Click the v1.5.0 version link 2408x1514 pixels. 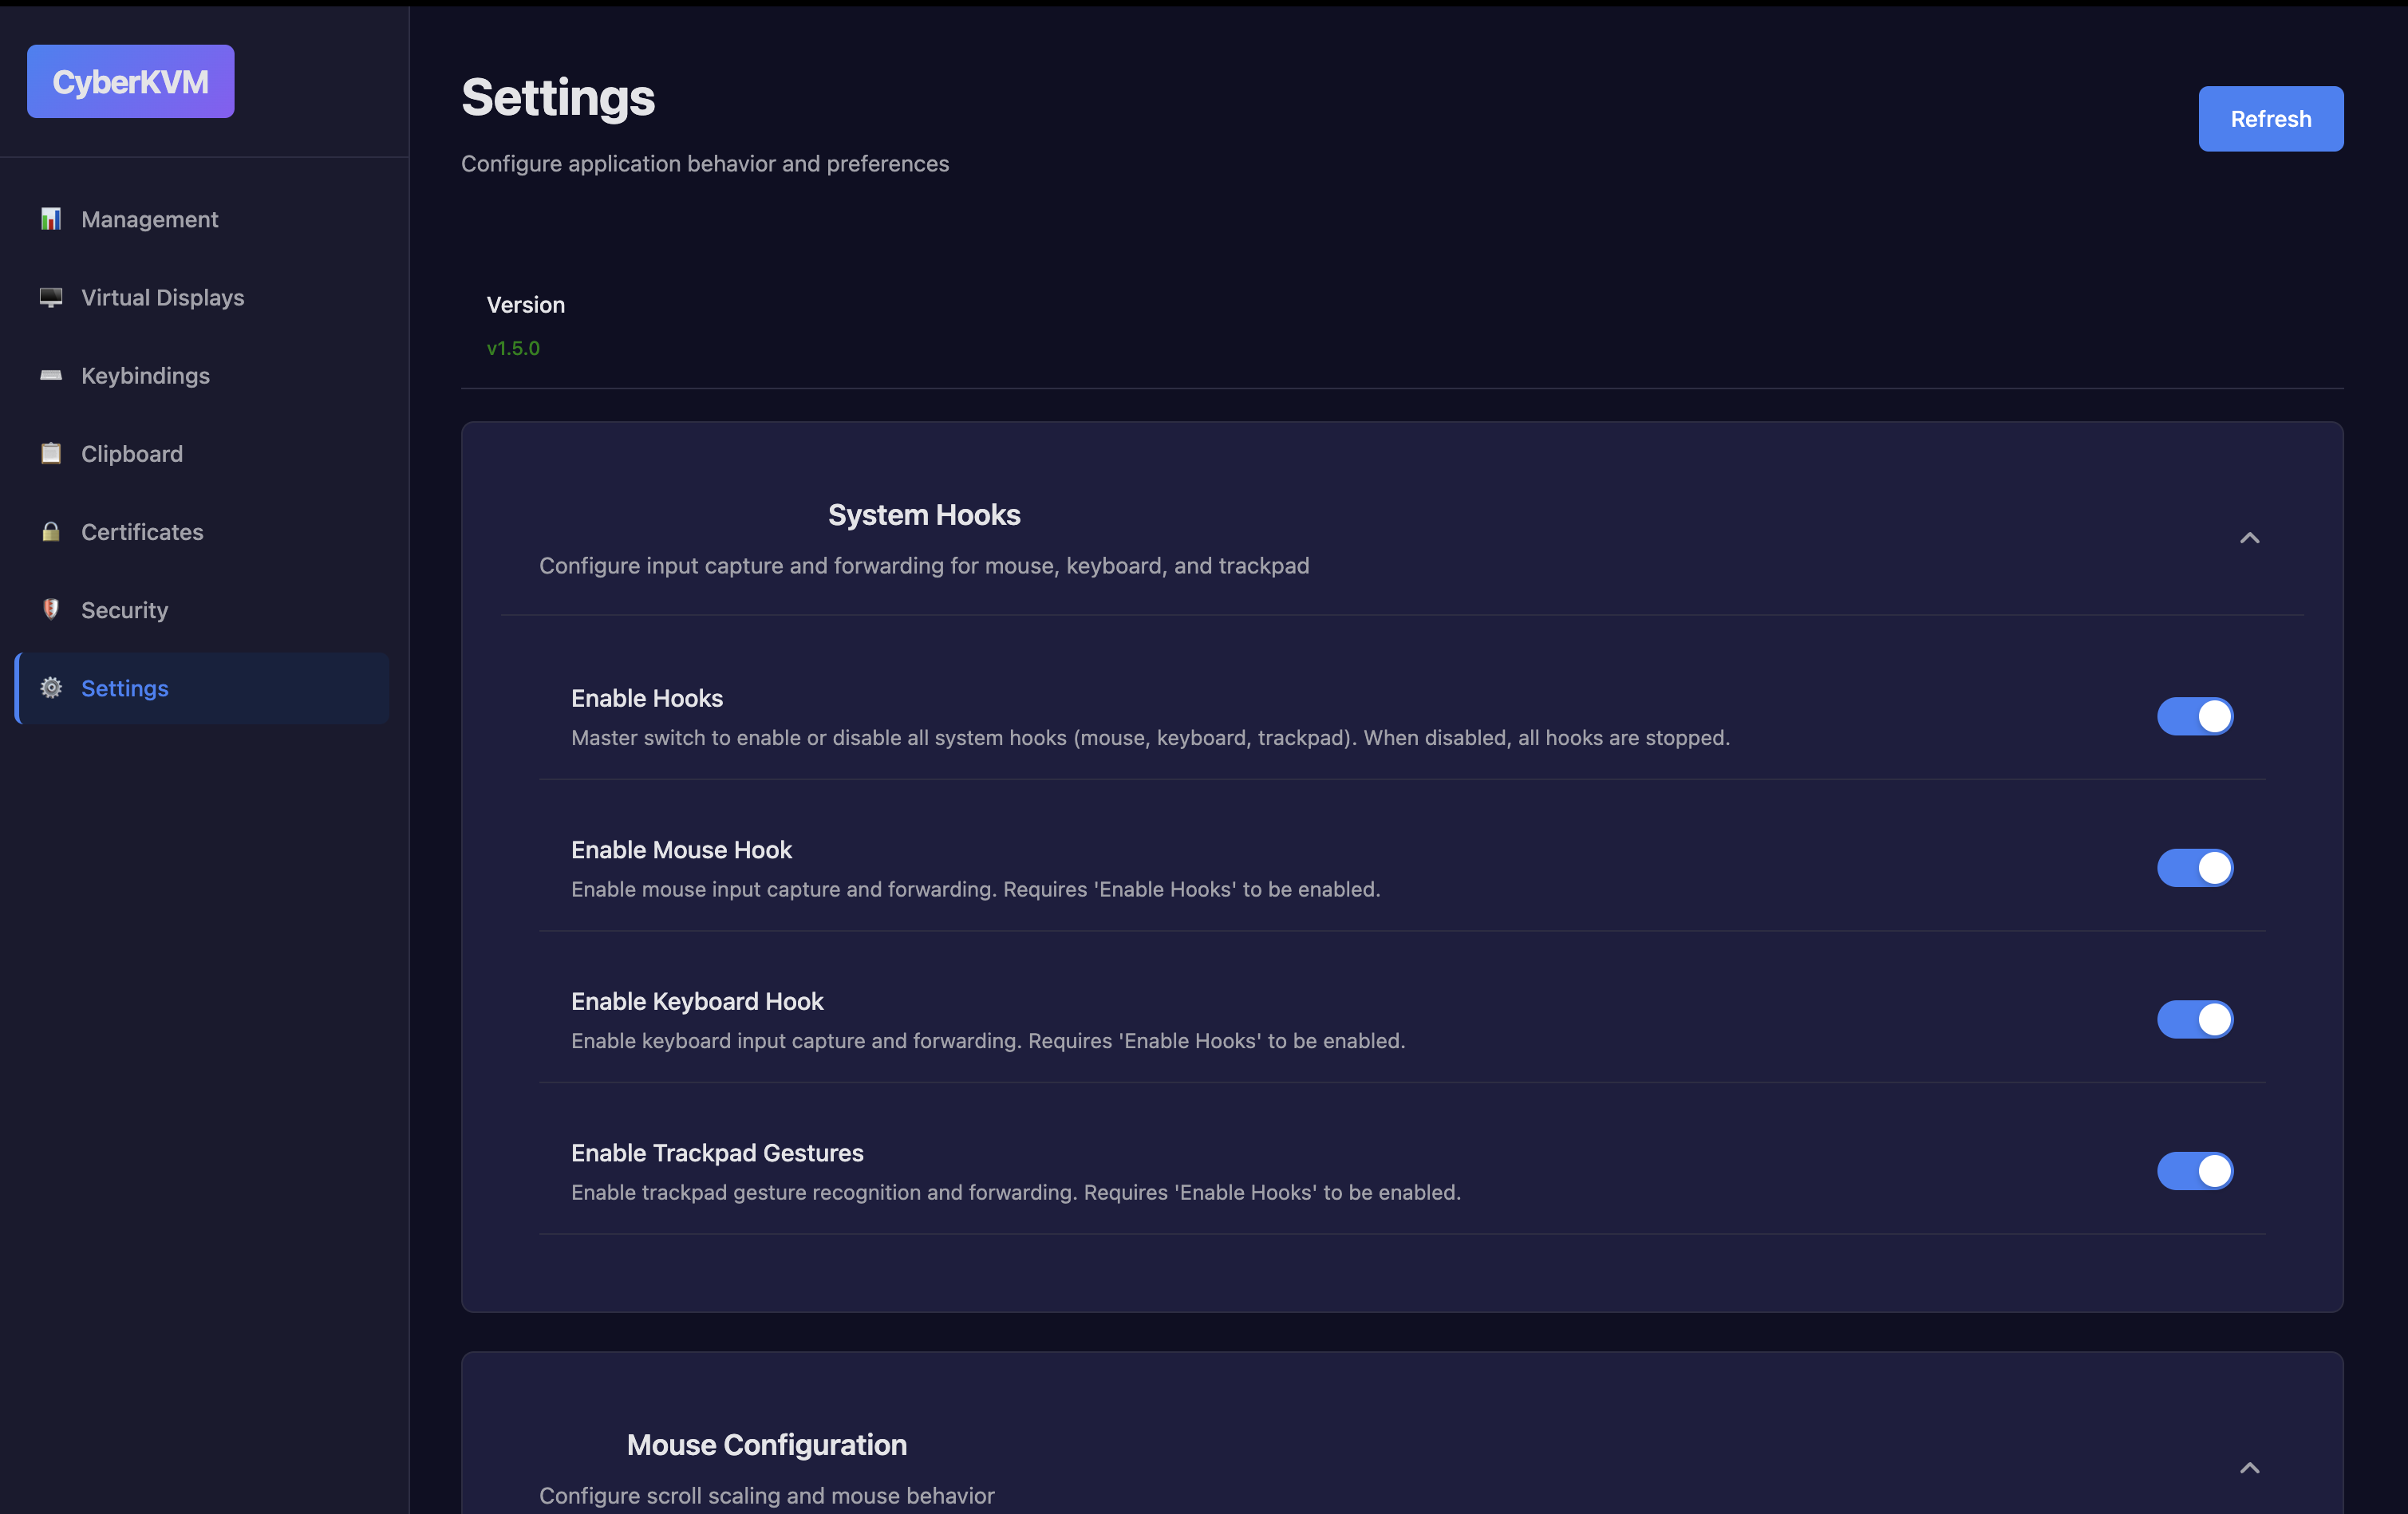tap(513, 348)
